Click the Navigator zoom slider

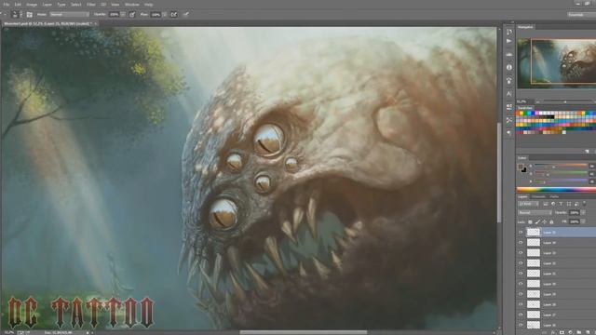(564, 101)
